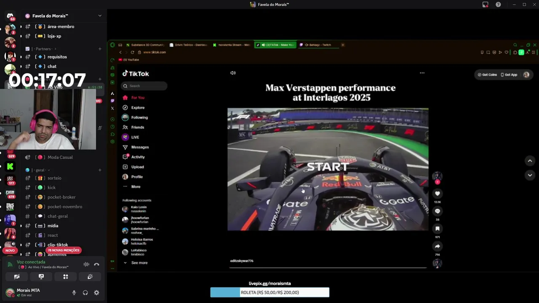Bookmark the TikTok video
Image resolution: width=539 pixels, height=303 pixels.
(x=438, y=229)
